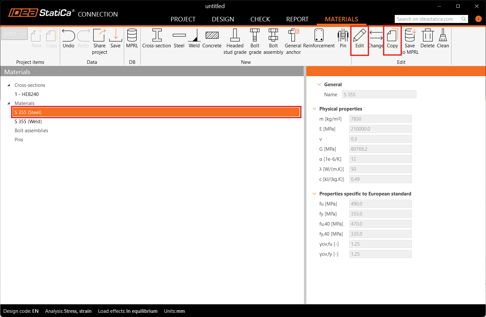Switch to the DESIGN tab
The width and height of the screenshot is (486, 317).
point(223,19)
